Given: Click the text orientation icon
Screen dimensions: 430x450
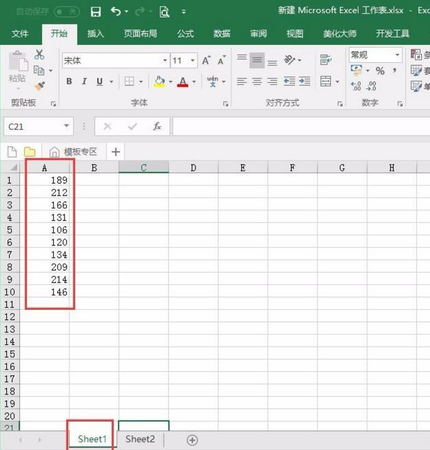Looking at the screenshot, I should pos(289,60).
